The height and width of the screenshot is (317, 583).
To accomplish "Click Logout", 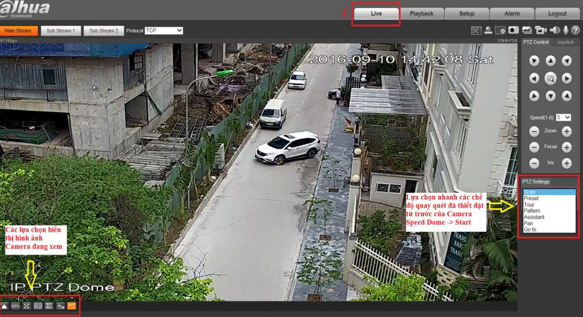I will point(557,13).
